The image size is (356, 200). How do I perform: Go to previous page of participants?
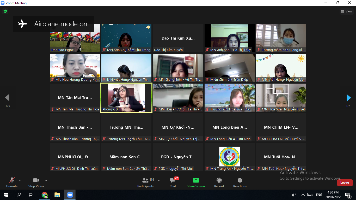coord(7,98)
